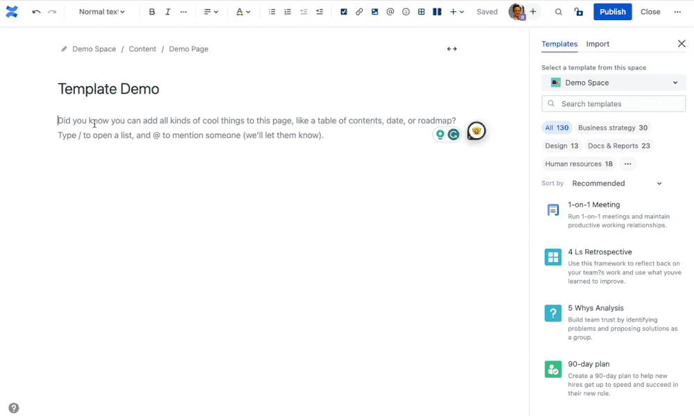The width and height of the screenshot is (694, 416).
Task: Enable full-width page mode
Action: 452,49
